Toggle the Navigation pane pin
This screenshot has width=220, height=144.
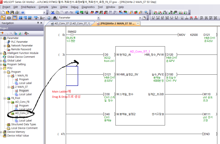point(38,23)
